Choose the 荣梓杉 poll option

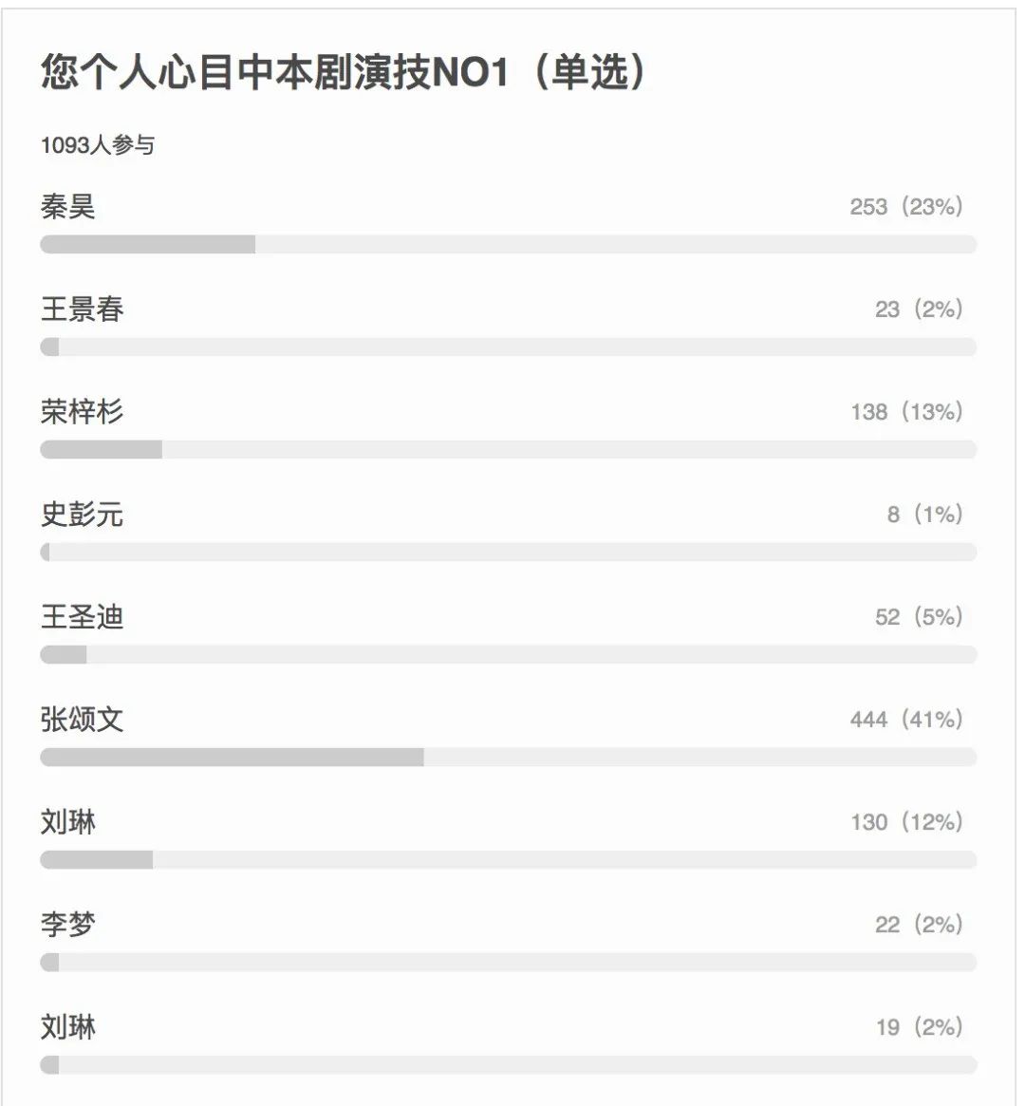tap(82, 412)
